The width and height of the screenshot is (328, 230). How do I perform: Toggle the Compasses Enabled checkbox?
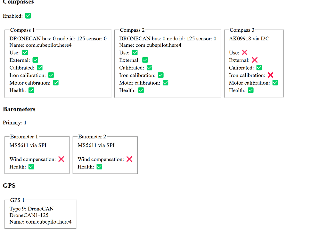coord(28,16)
